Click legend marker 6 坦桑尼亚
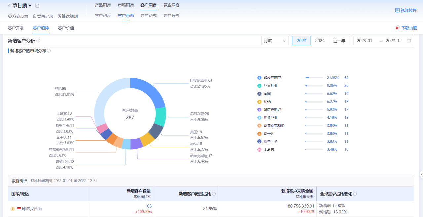423x217 pixels. (259, 118)
